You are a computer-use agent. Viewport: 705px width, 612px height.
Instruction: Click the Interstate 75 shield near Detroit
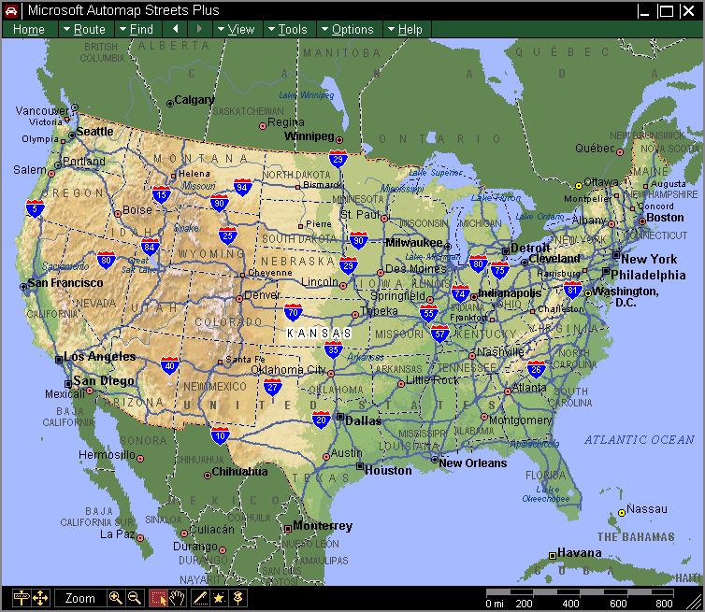pos(499,271)
